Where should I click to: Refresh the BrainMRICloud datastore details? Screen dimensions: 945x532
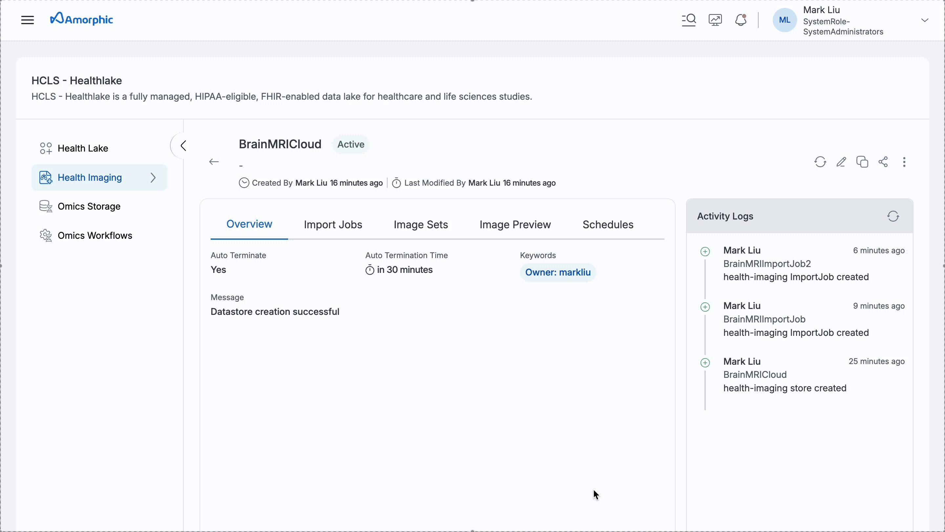coord(820,162)
